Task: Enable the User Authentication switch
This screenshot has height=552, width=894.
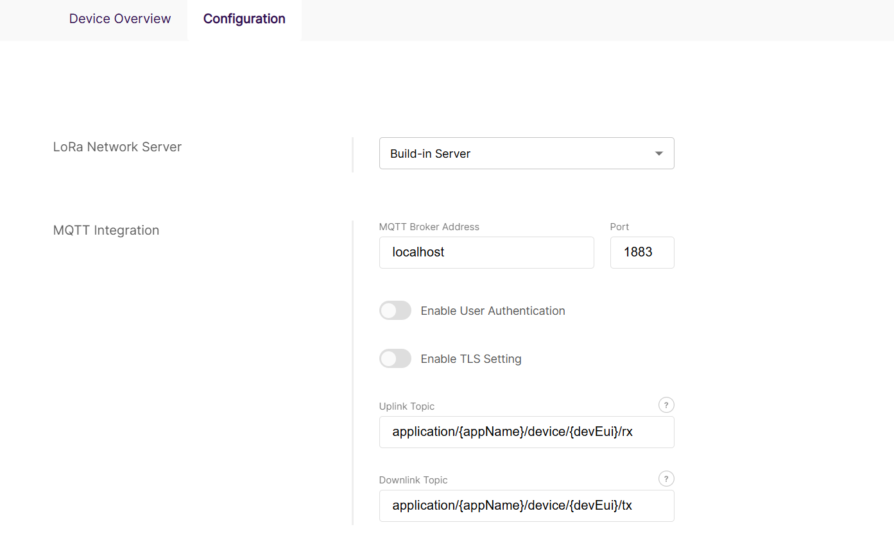Action: click(395, 311)
